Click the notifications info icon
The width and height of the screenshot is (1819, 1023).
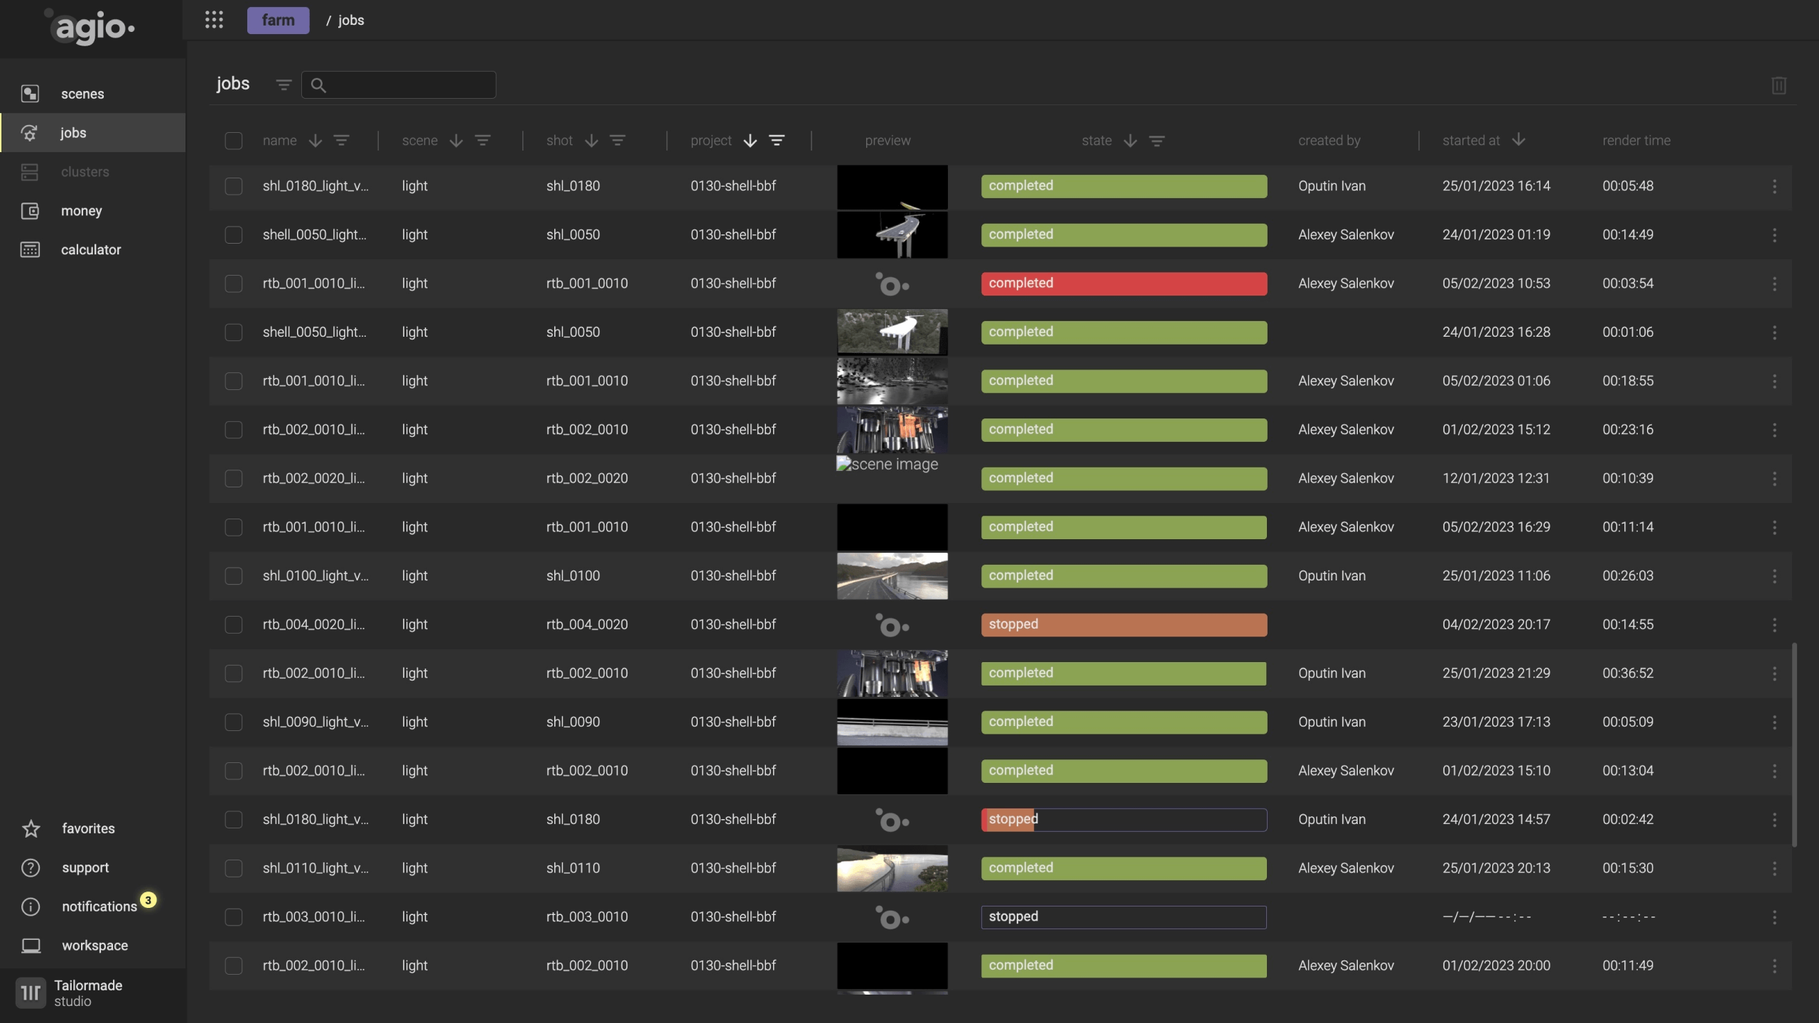(31, 907)
